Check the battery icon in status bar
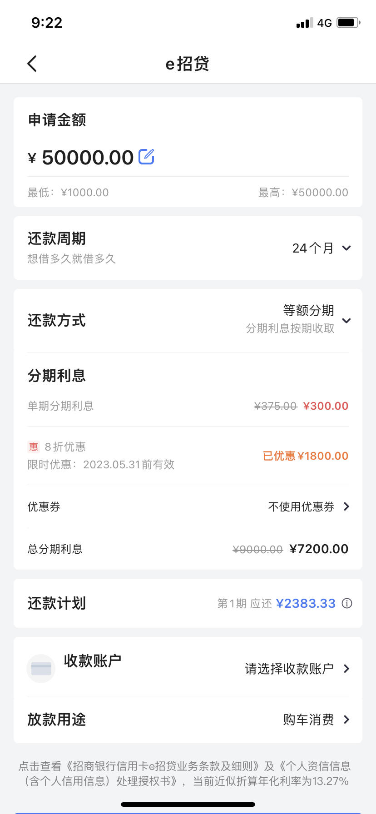The width and height of the screenshot is (376, 814). [x=349, y=23]
